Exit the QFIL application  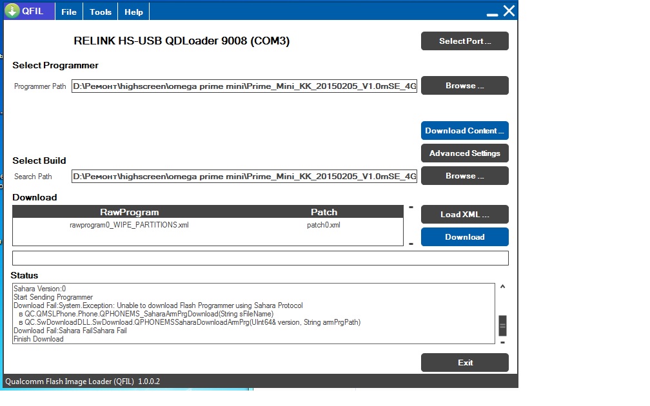point(465,362)
